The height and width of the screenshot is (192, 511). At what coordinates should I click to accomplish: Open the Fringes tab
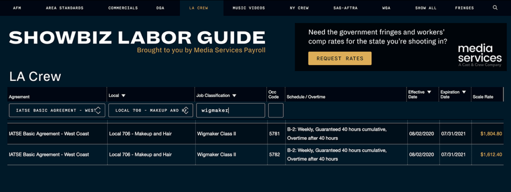click(465, 8)
